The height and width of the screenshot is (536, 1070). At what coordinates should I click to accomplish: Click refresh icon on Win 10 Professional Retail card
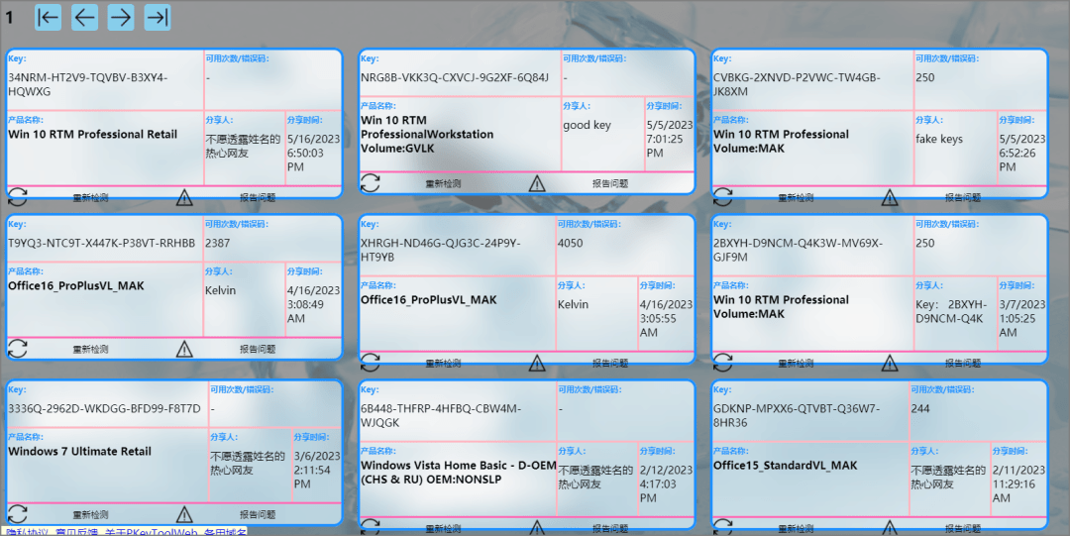(x=18, y=196)
